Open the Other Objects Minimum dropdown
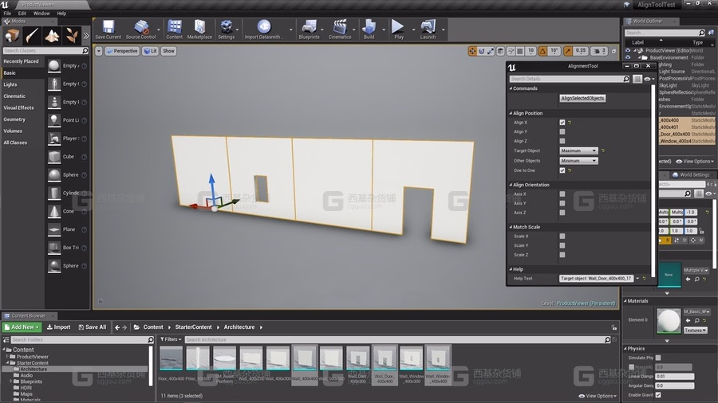The height and width of the screenshot is (403, 718). point(578,161)
